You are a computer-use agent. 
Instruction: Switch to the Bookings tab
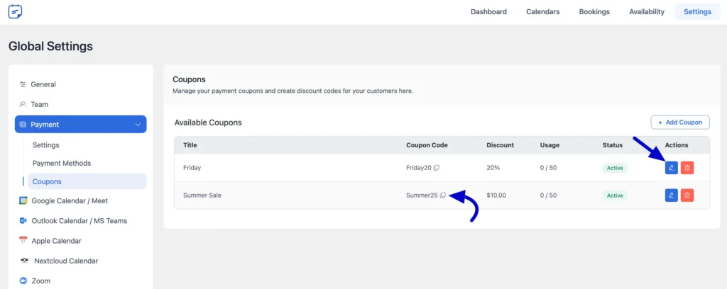pyautogui.click(x=594, y=11)
